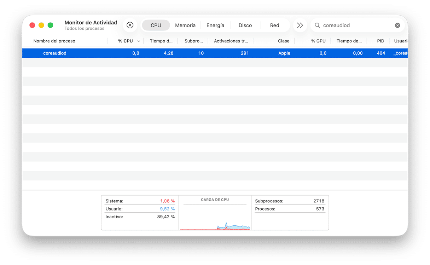Sort by Activaciones column header
The height and width of the screenshot is (265, 430).
[x=231, y=41]
